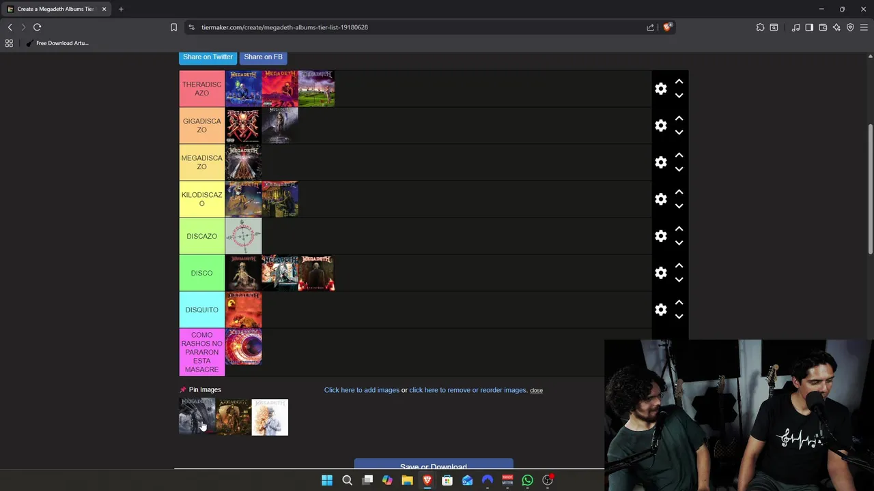This screenshot has width=874, height=491.
Task: Click the cyan DISQUITO tier label
Action: 202,310
